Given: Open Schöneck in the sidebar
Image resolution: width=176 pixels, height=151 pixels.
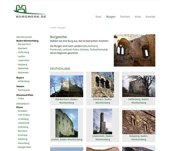Looking at the screenshot, I should [22, 135].
